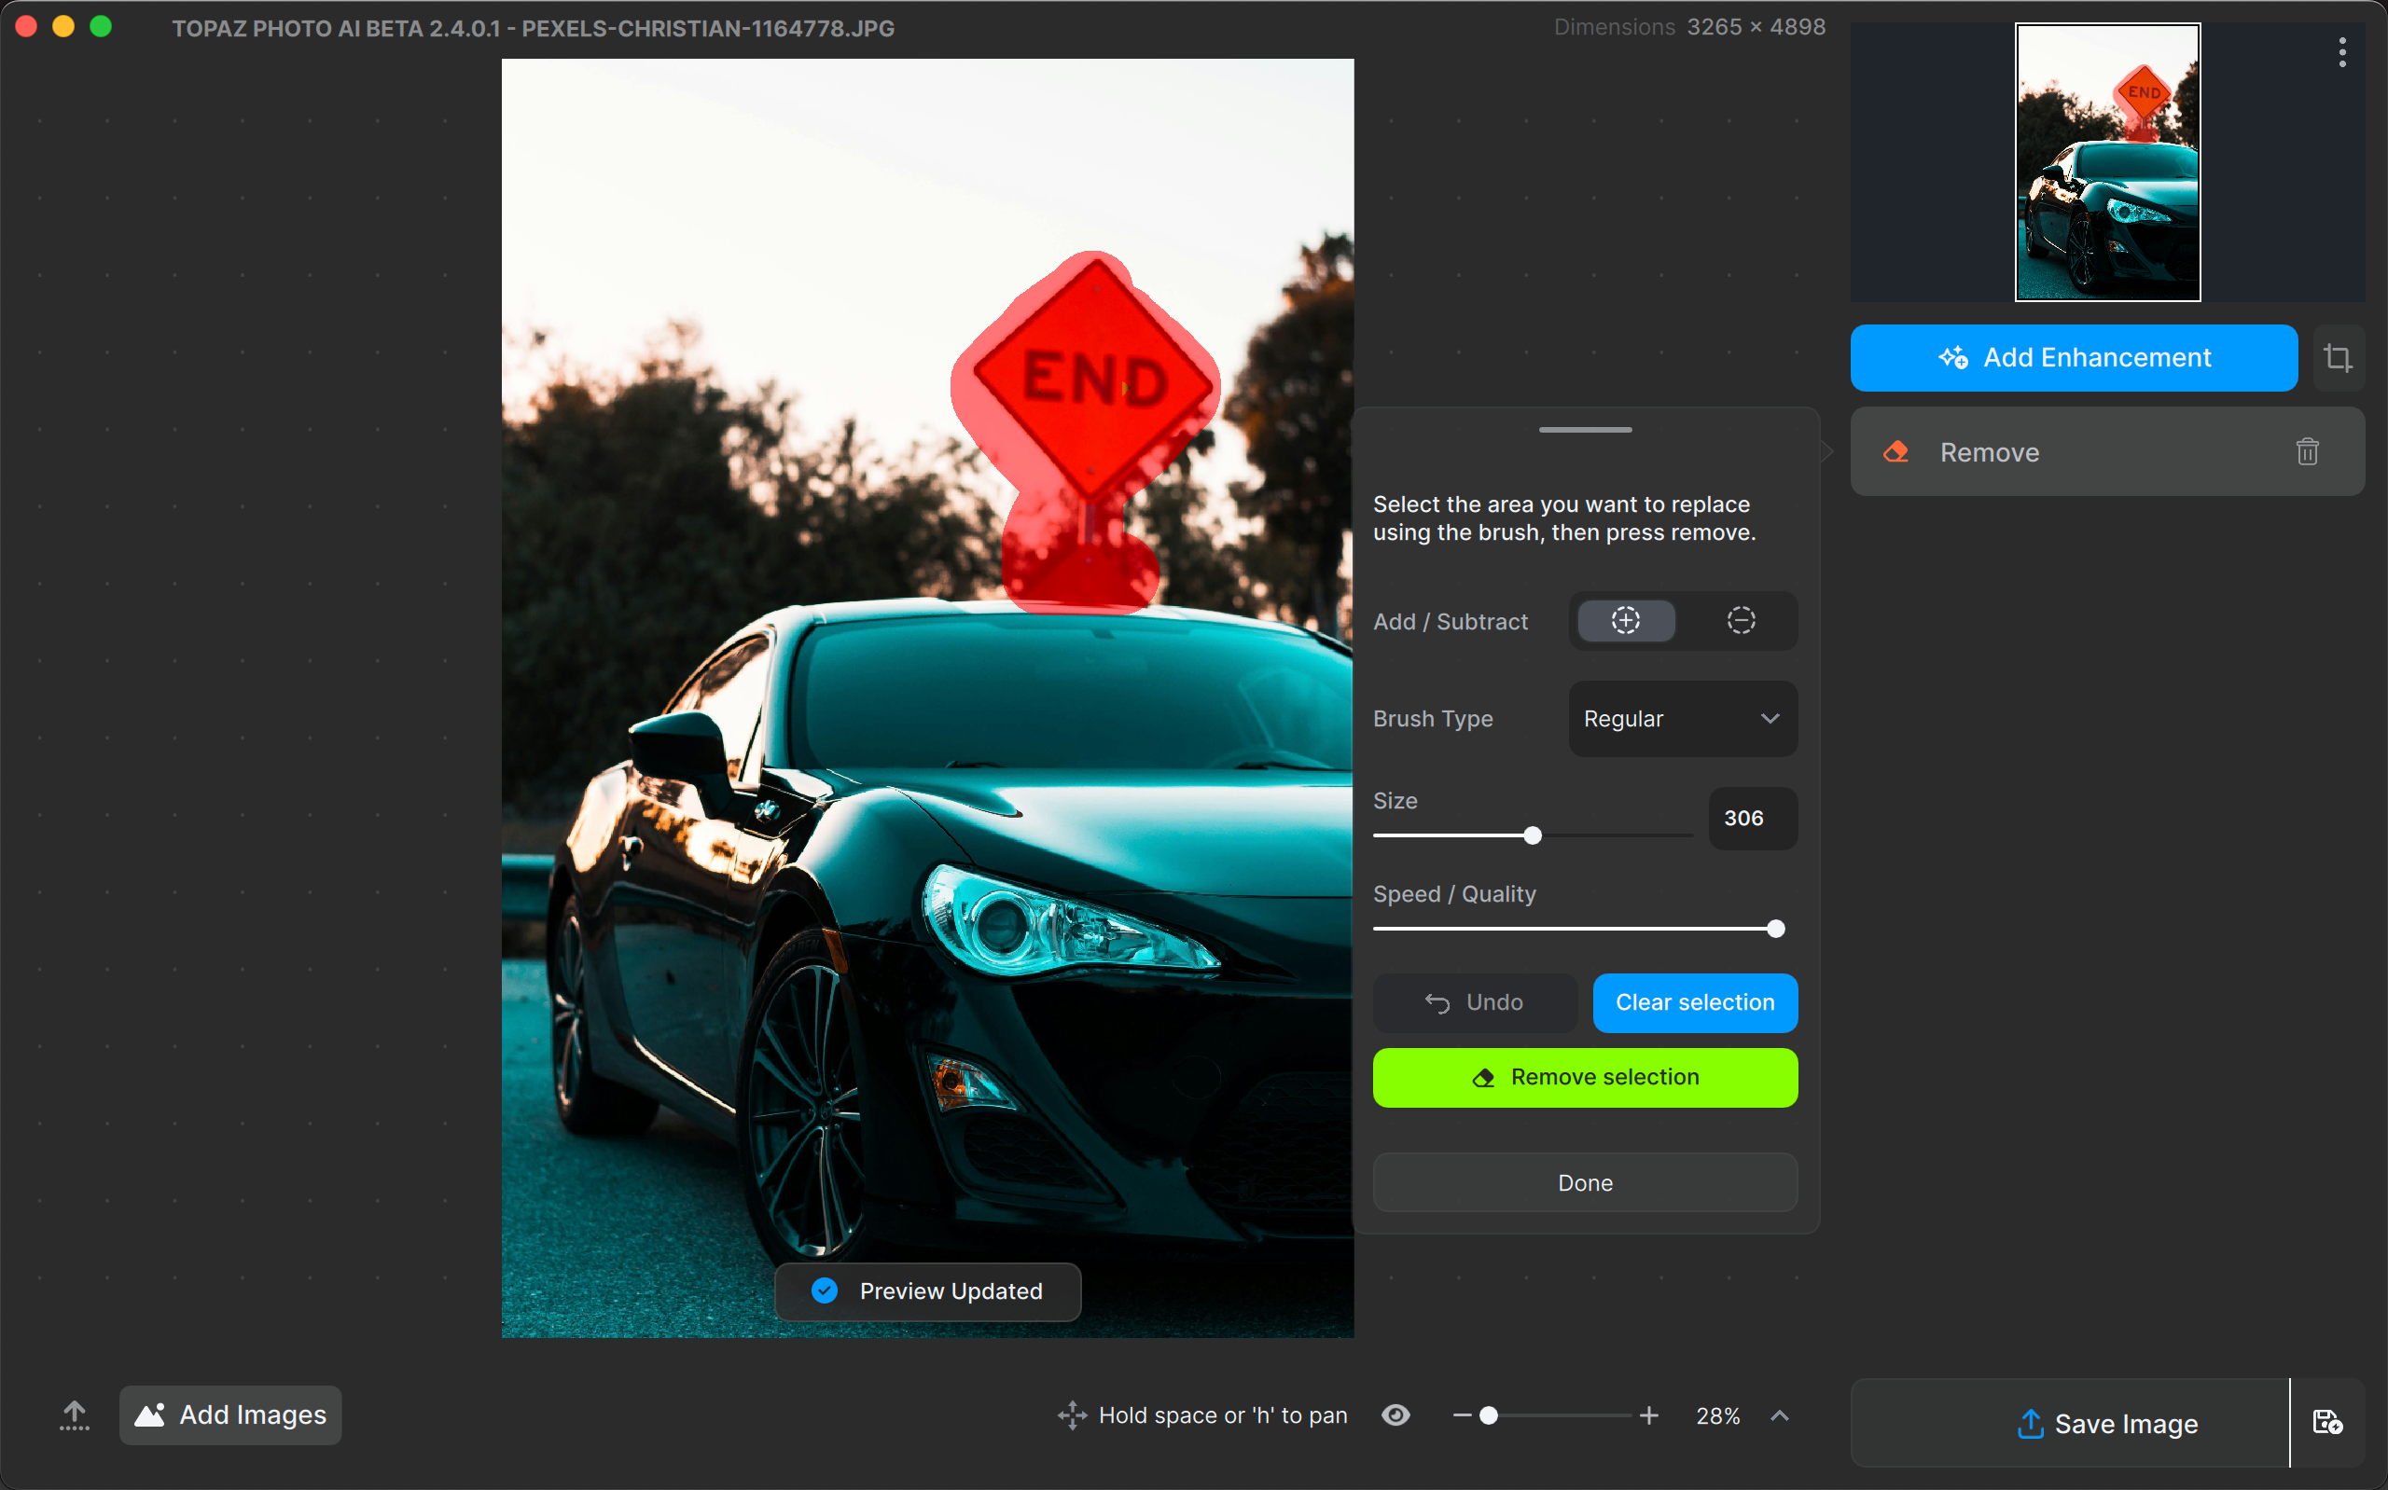Select the Add brush mode
This screenshot has width=2388, height=1490.
click(x=1625, y=621)
